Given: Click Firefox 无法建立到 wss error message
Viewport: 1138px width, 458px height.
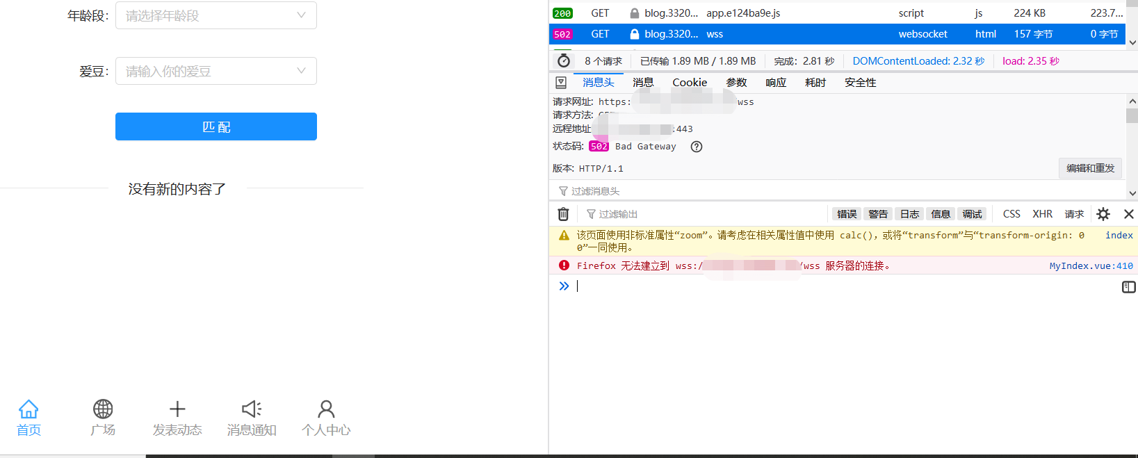Looking at the screenshot, I should point(733,266).
